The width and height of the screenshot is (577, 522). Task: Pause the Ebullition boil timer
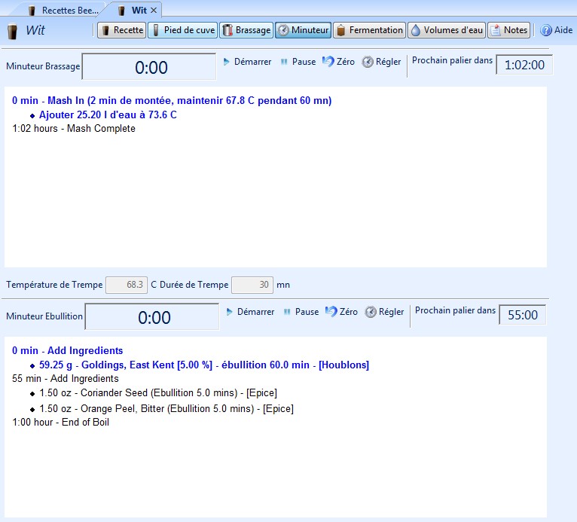(x=301, y=312)
